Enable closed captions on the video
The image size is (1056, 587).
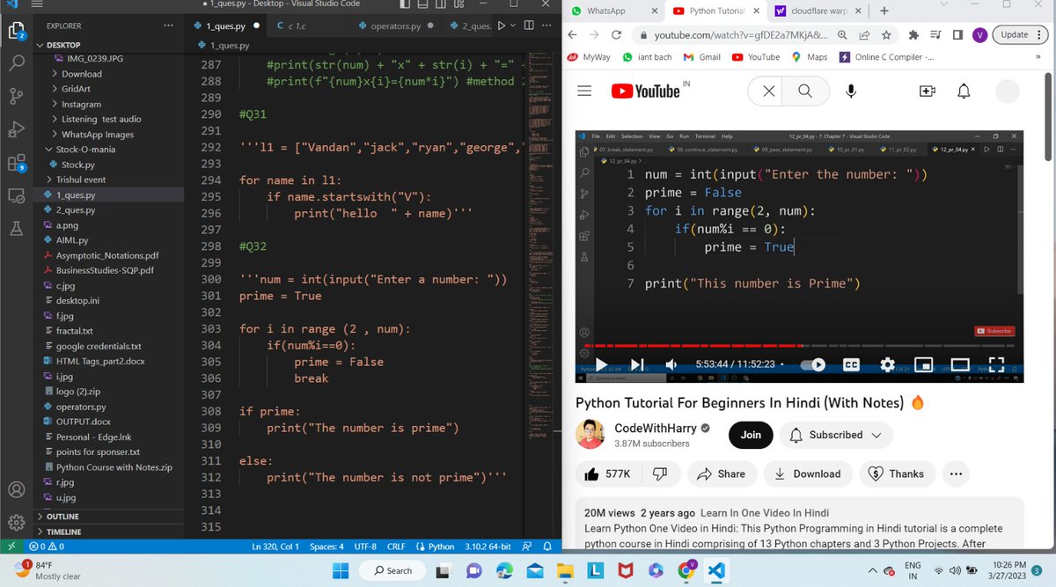coord(850,363)
